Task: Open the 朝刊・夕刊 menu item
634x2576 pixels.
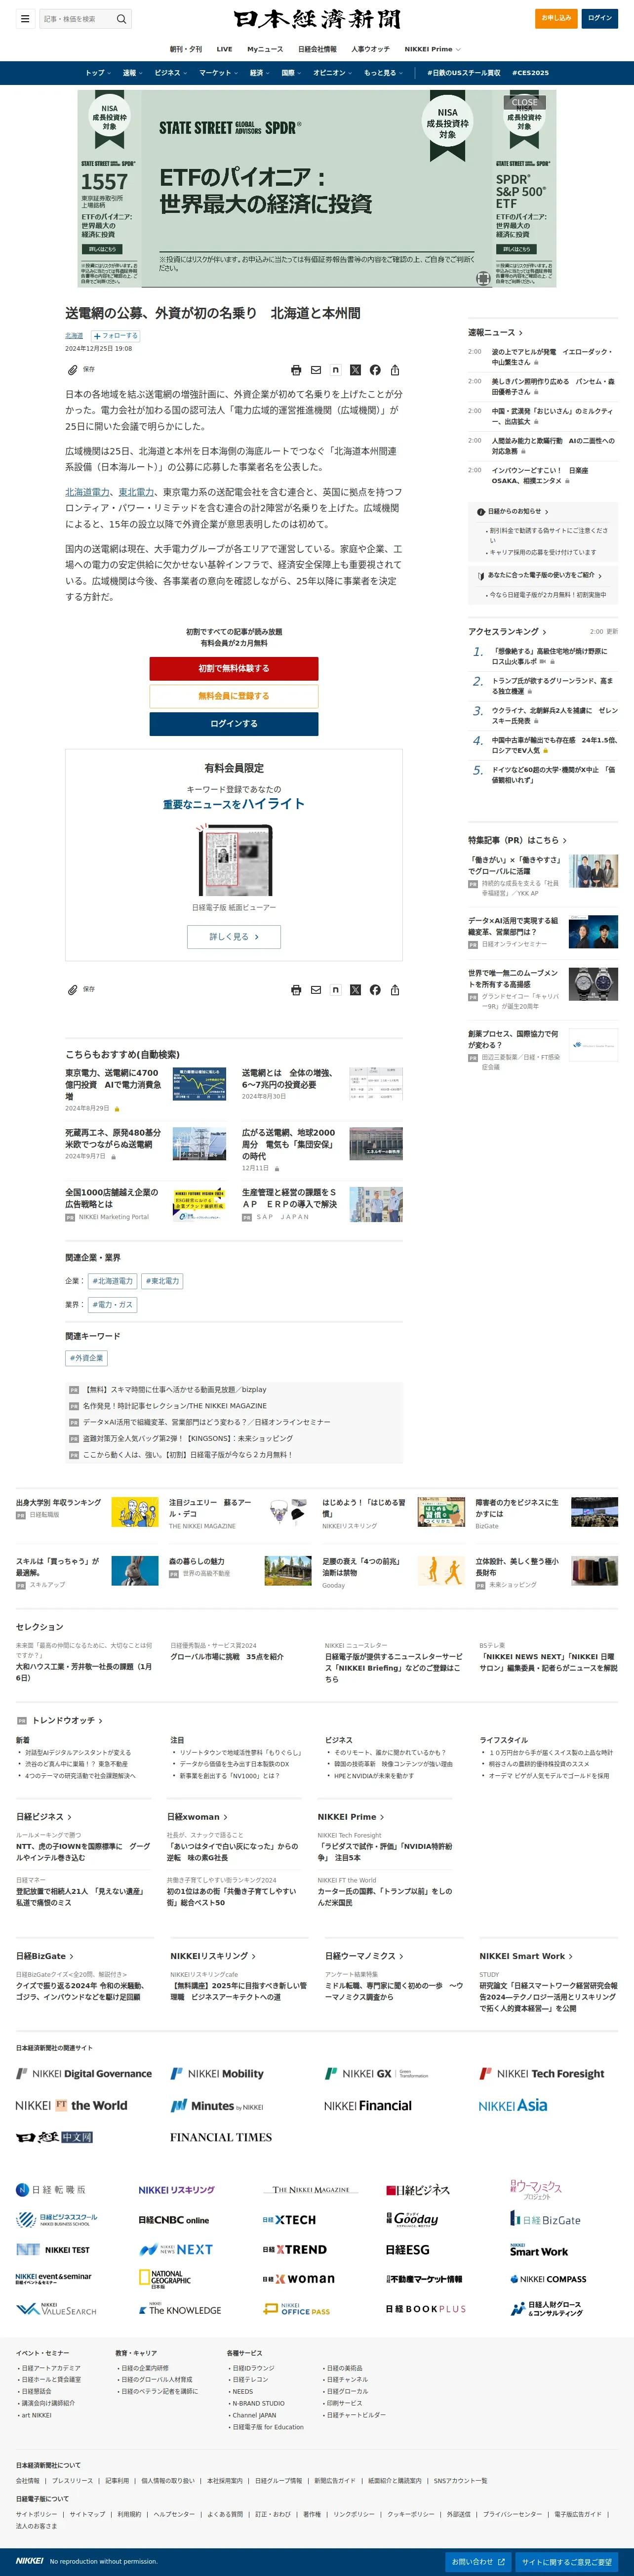Action: point(186,49)
